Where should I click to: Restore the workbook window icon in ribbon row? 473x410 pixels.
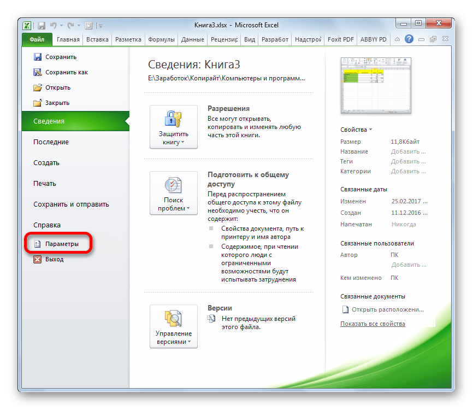click(433, 39)
